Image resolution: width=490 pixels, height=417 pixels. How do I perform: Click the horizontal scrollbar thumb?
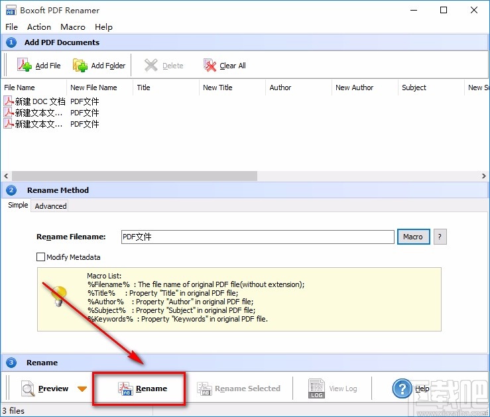[x=135, y=176]
